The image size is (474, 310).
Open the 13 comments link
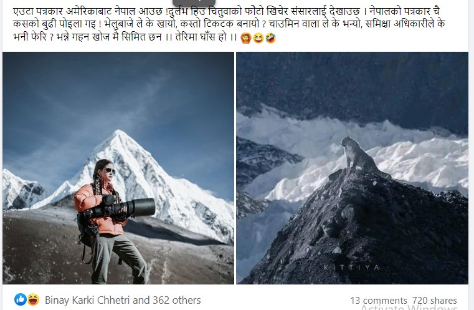pyautogui.click(x=379, y=301)
